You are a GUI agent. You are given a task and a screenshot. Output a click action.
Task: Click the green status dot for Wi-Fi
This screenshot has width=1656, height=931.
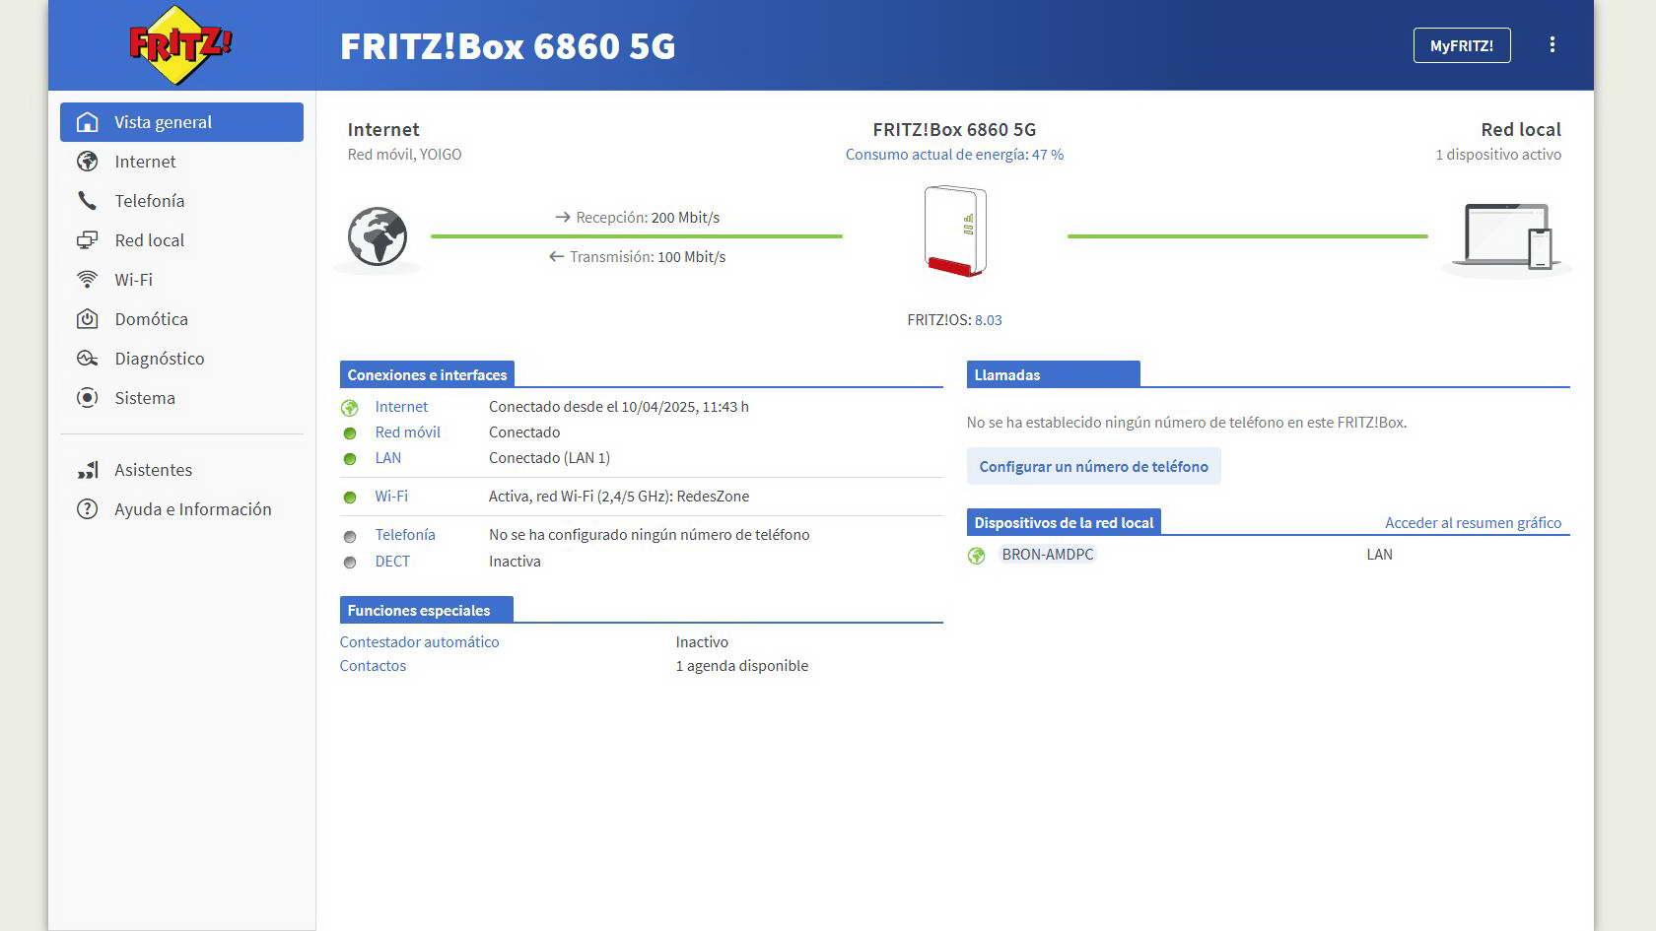tap(349, 498)
